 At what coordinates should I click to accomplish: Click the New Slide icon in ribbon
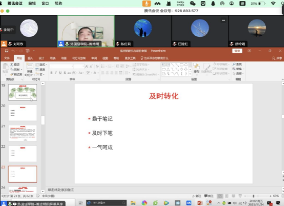pyautogui.click(x=30, y=65)
